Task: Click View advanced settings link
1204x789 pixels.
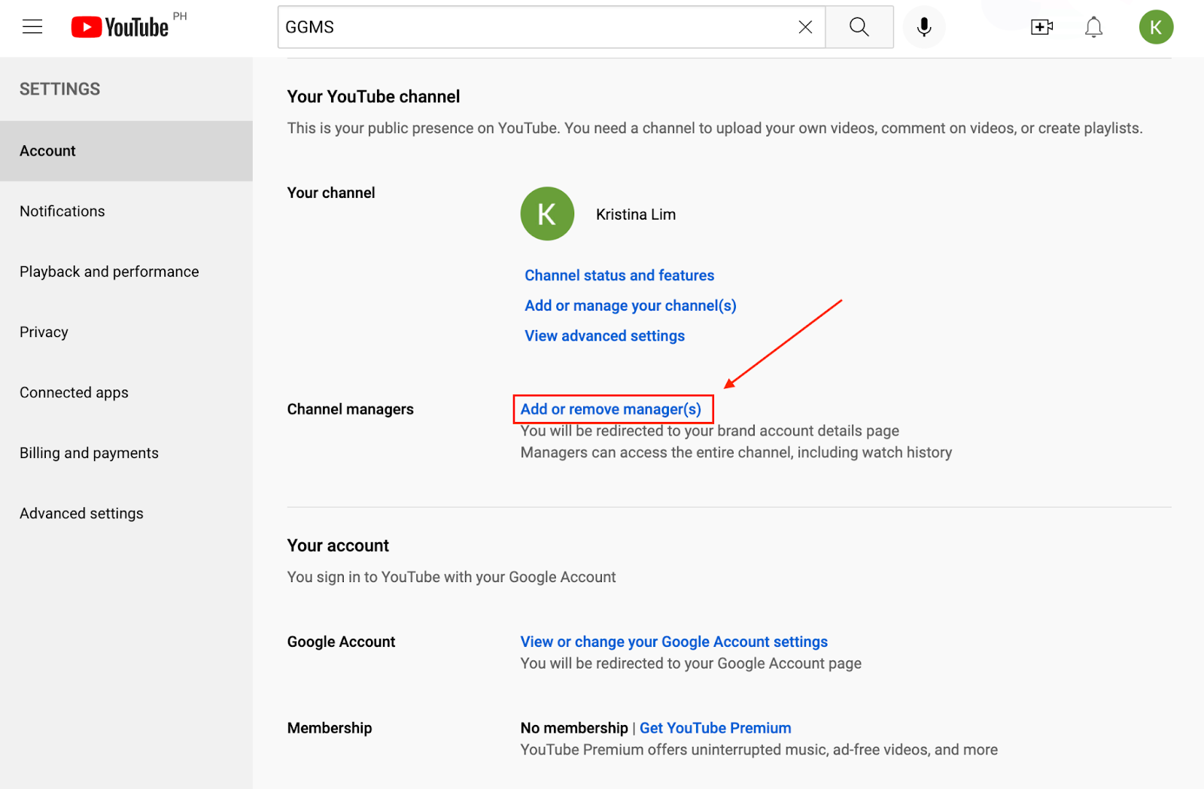Action: [605, 335]
